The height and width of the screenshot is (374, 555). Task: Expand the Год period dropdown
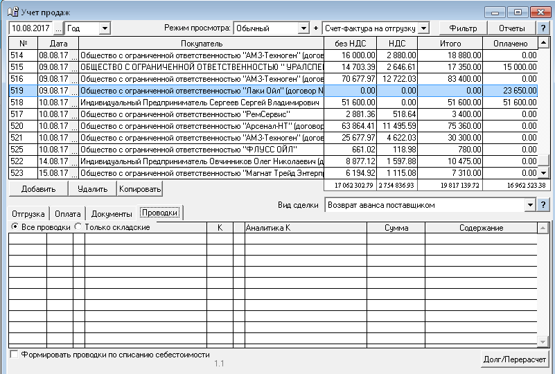(x=105, y=28)
